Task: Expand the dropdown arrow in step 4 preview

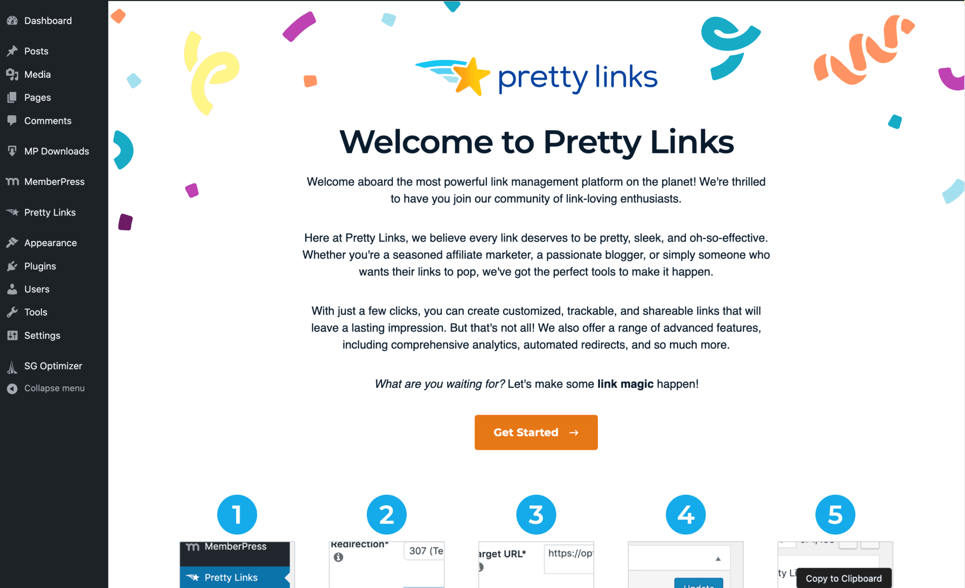Action: tap(718, 558)
